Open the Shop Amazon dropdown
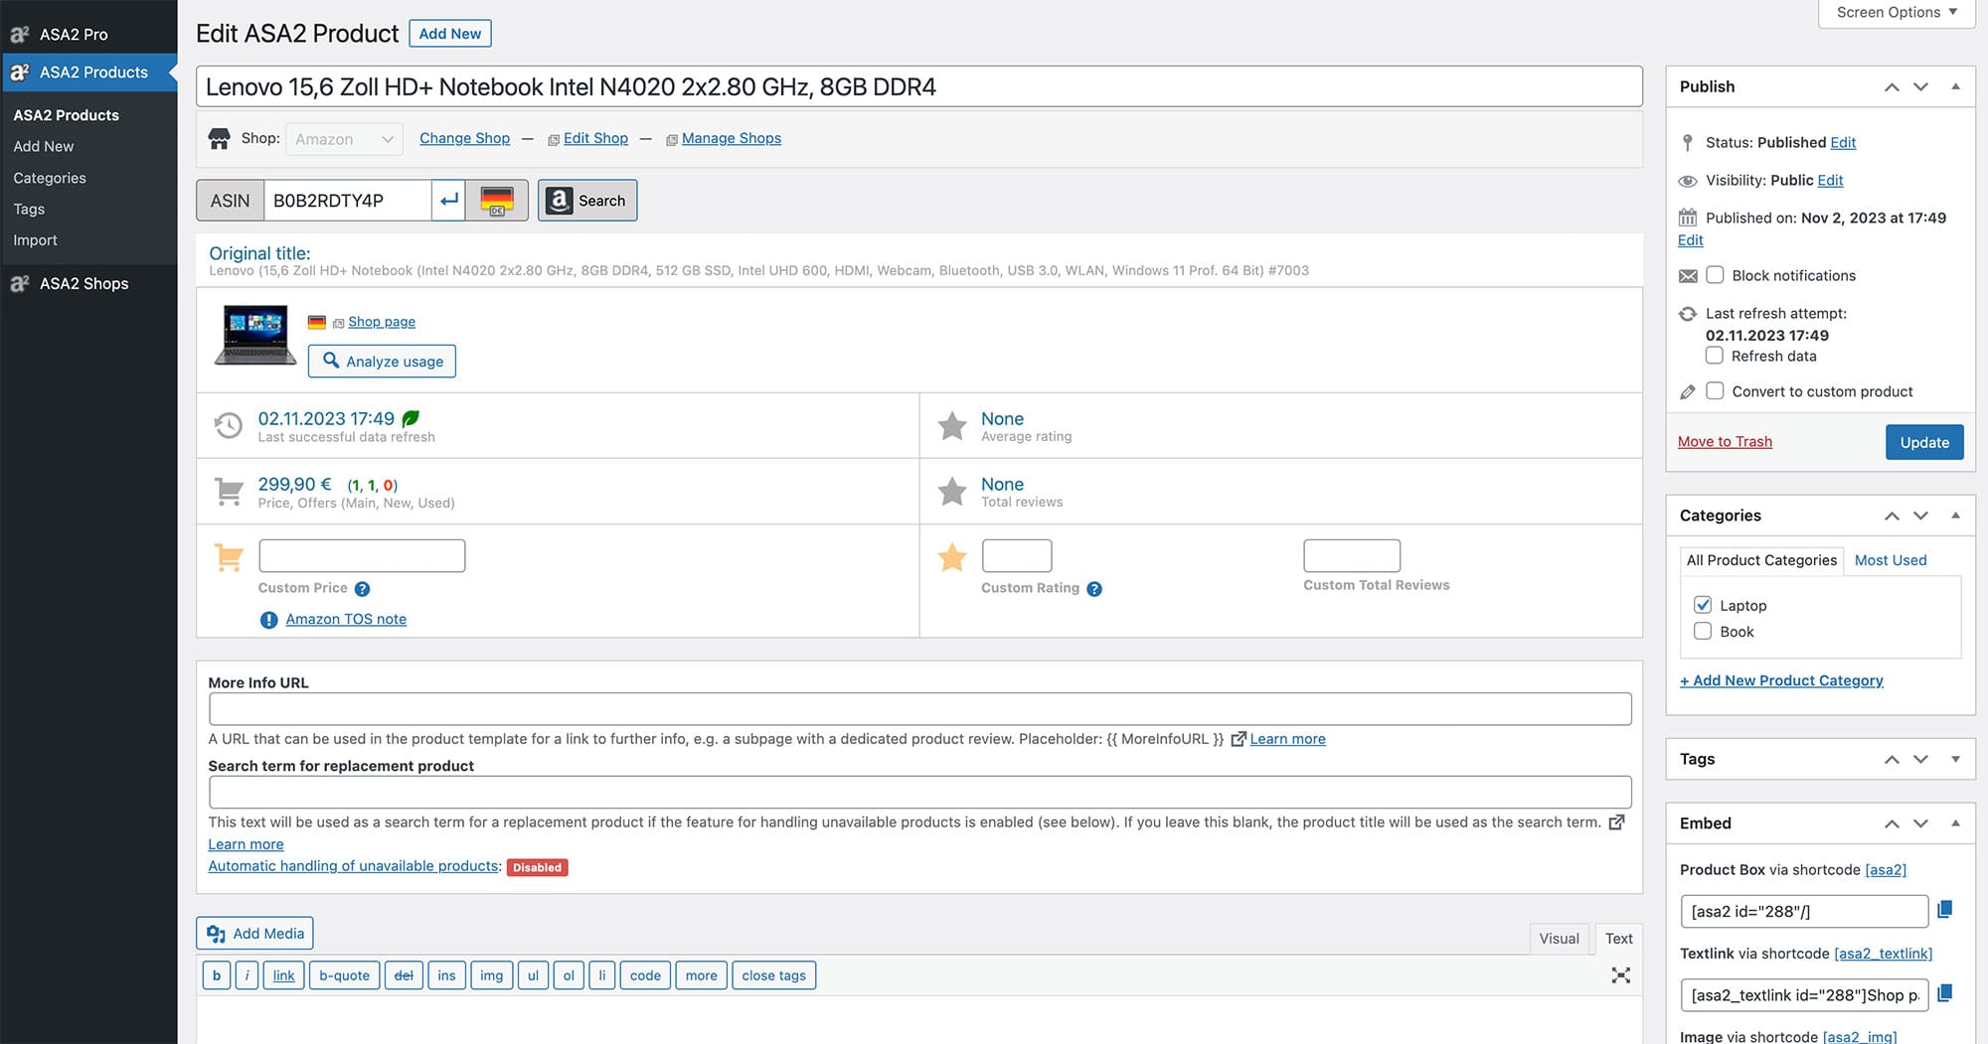Image resolution: width=1988 pixels, height=1044 pixels. [x=344, y=139]
